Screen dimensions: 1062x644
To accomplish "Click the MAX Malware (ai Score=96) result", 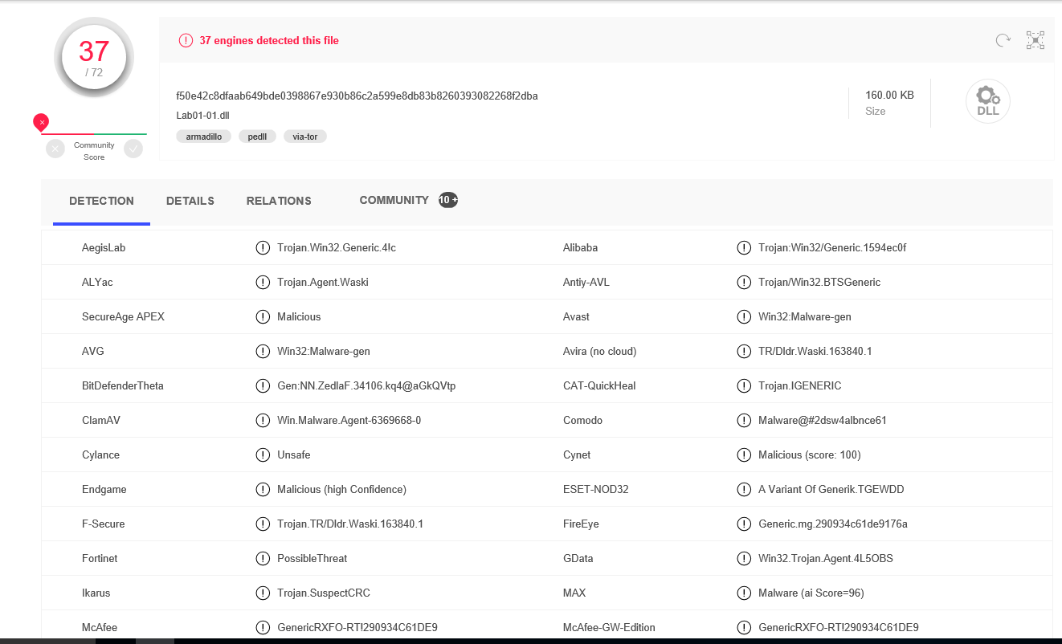I will coord(811,593).
